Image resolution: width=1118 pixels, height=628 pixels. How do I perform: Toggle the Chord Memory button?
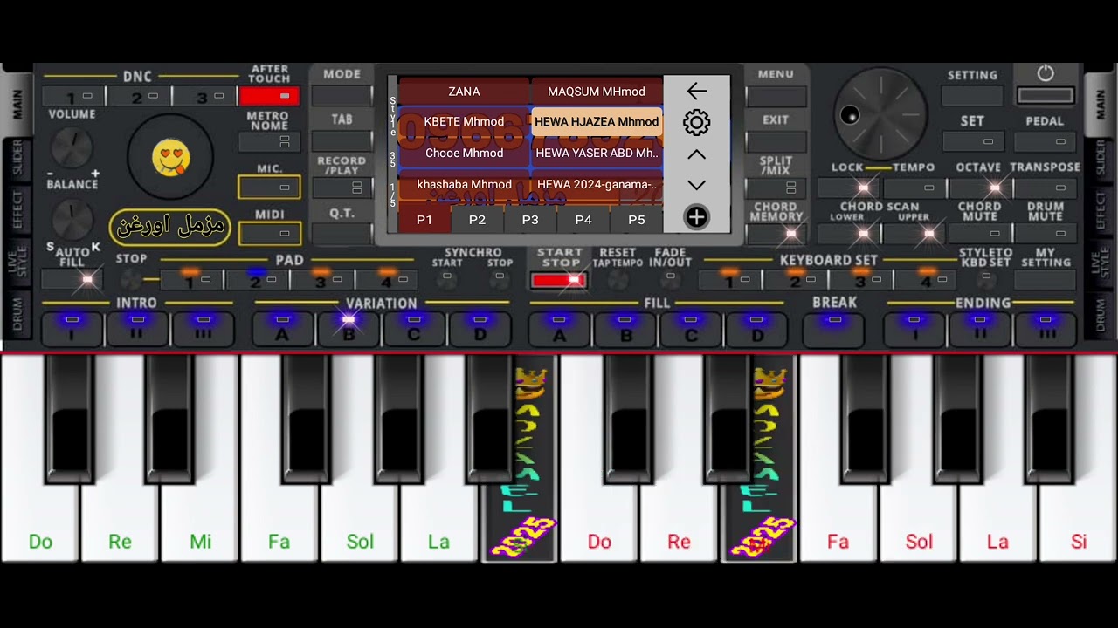click(x=776, y=233)
